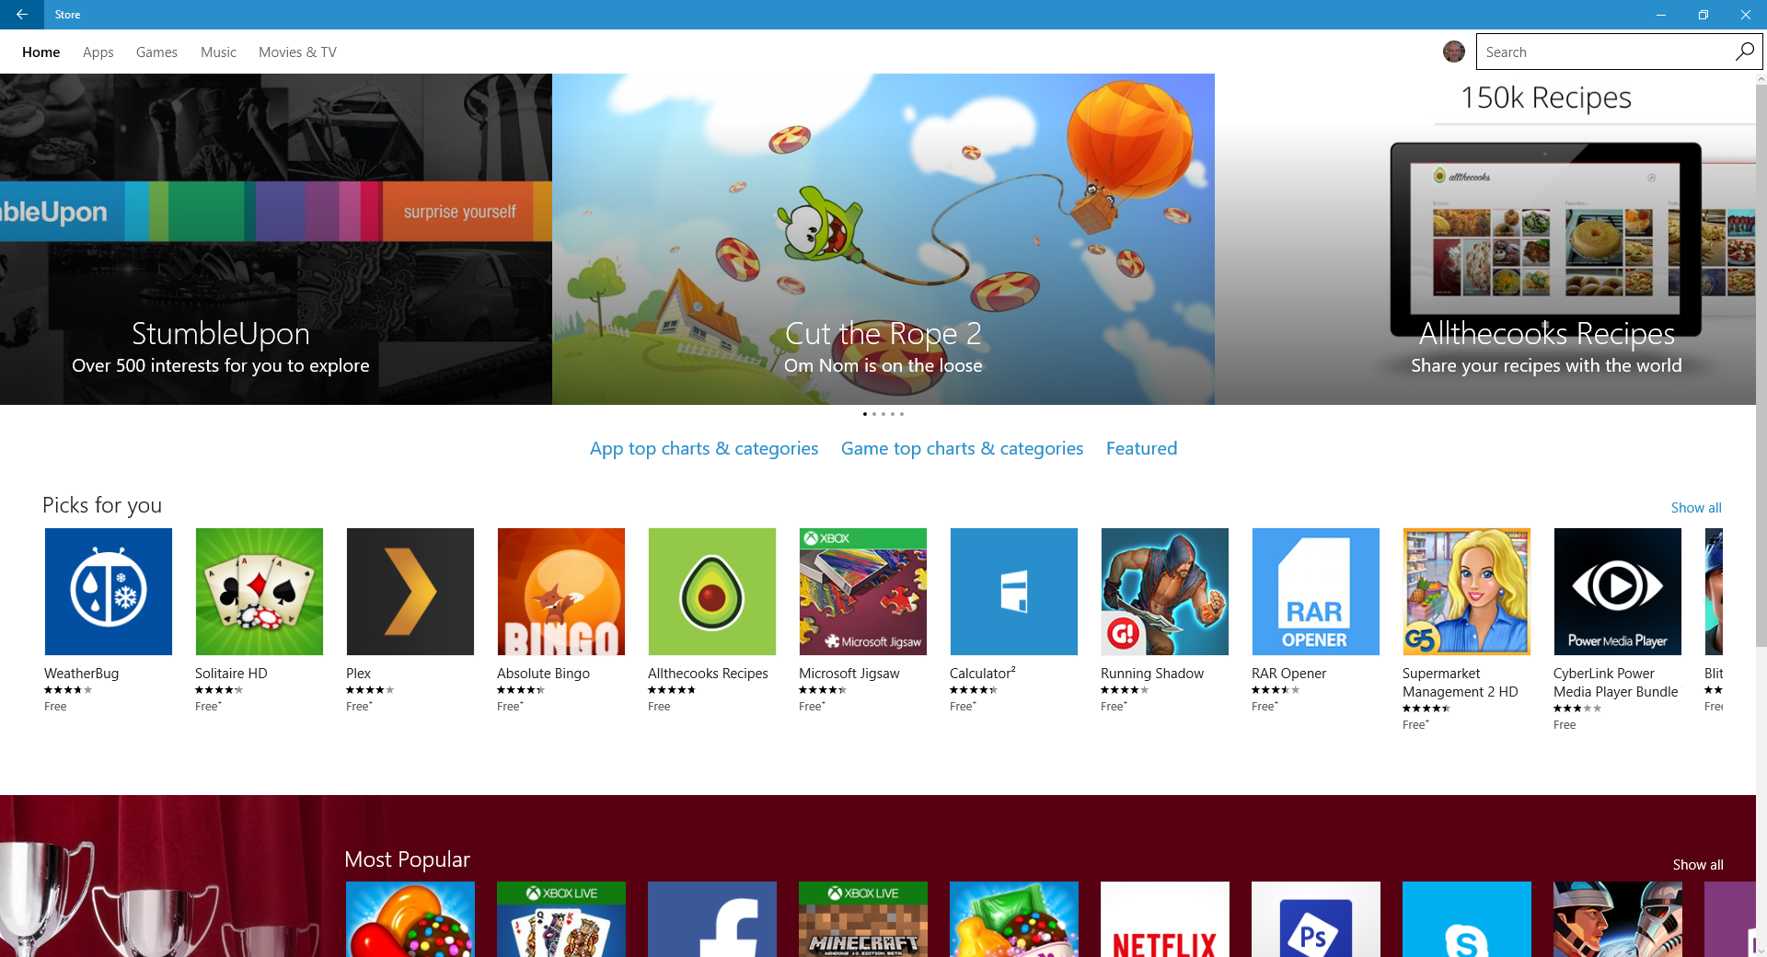Click the Calculator² app title
This screenshot has width=1767, height=957.
(x=983, y=674)
